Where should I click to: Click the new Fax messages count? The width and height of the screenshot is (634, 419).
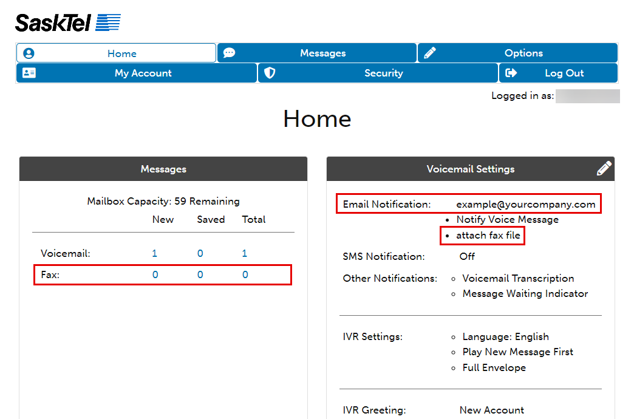155,274
